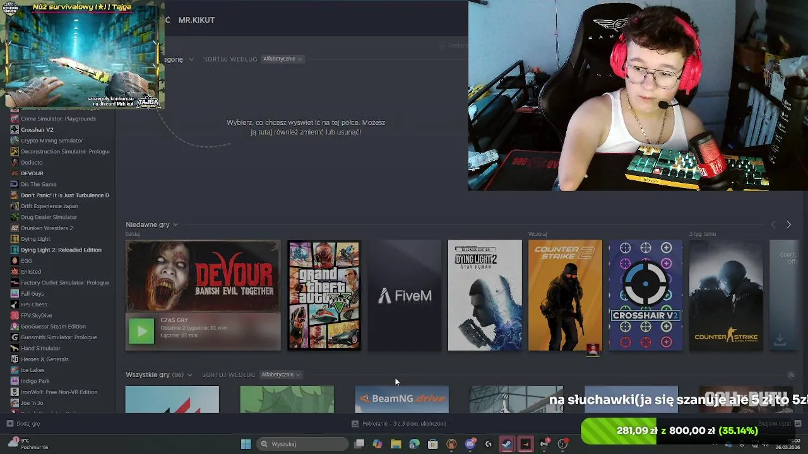808x454 pixels.
Task: Open the BeamNG.drive tile
Action: pyautogui.click(x=402, y=399)
